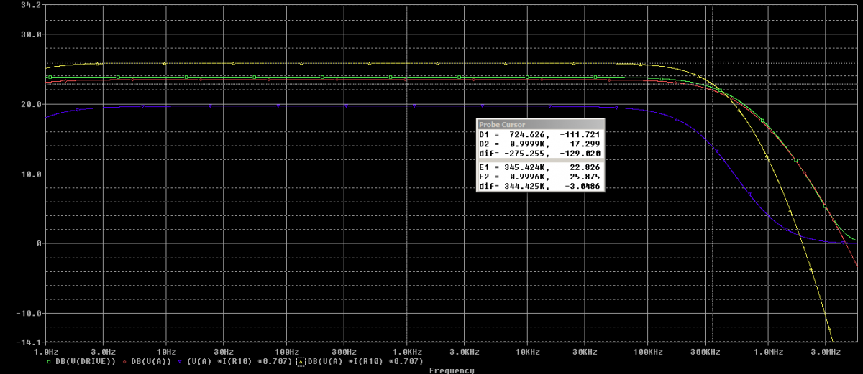Click the 3.0MHz x-axis label
The image size is (863, 374).
(x=826, y=352)
